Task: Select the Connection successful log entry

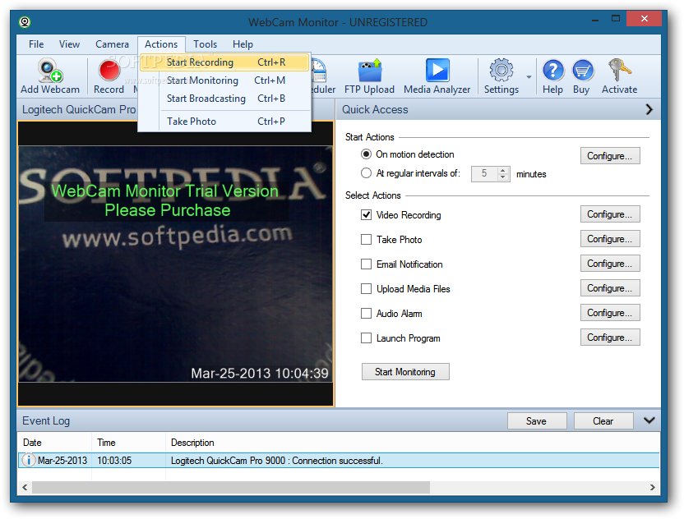Action: (x=339, y=461)
